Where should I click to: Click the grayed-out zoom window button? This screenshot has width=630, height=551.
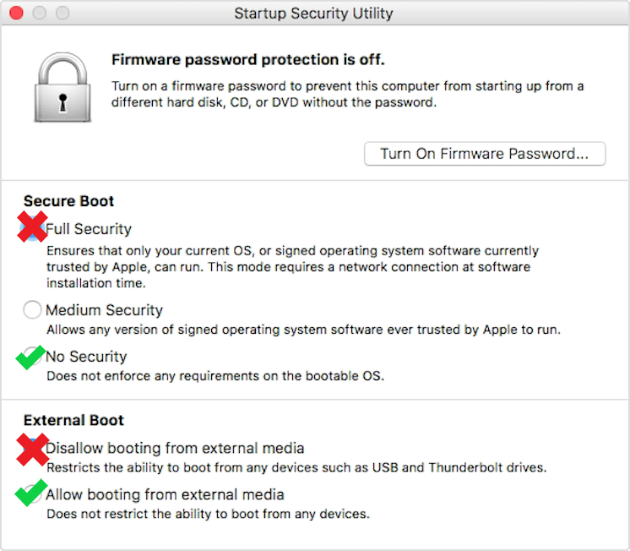click(x=62, y=13)
